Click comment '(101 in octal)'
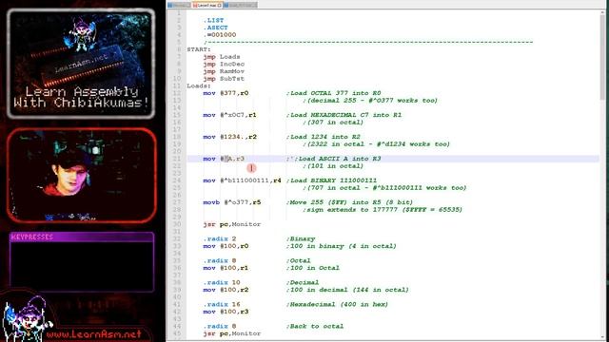609x342 pixels. (x=333, y=166)
